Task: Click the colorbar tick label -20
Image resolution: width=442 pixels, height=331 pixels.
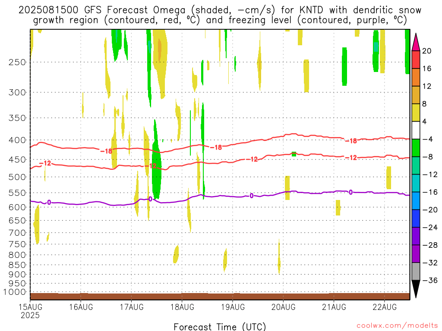Action: 430,210
